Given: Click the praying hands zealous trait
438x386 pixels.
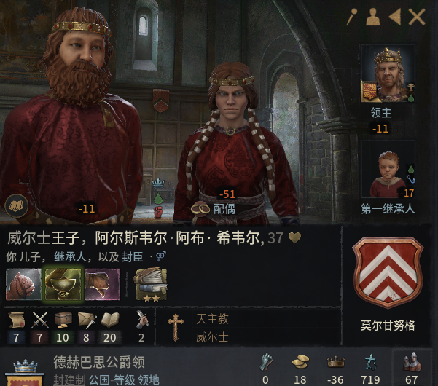Looking at the screenshot, I should [x=23, y=284].
